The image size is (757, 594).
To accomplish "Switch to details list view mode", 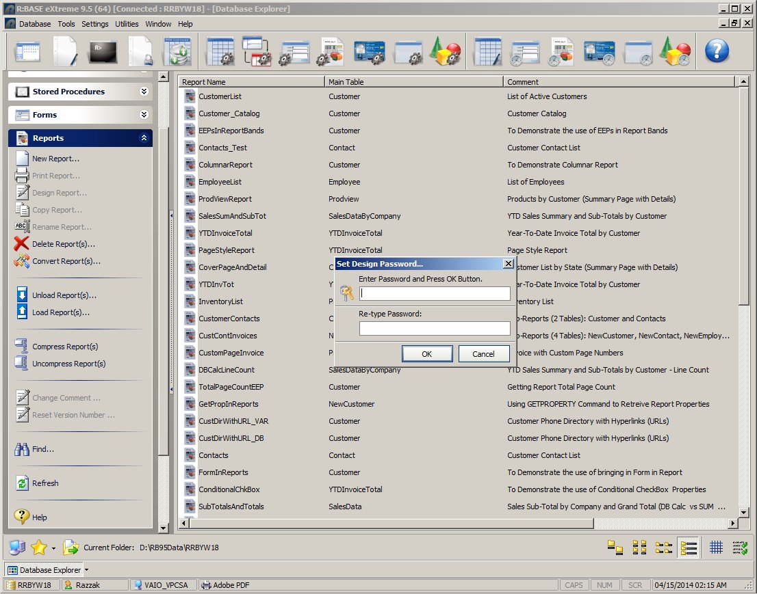I will (689, 548).
